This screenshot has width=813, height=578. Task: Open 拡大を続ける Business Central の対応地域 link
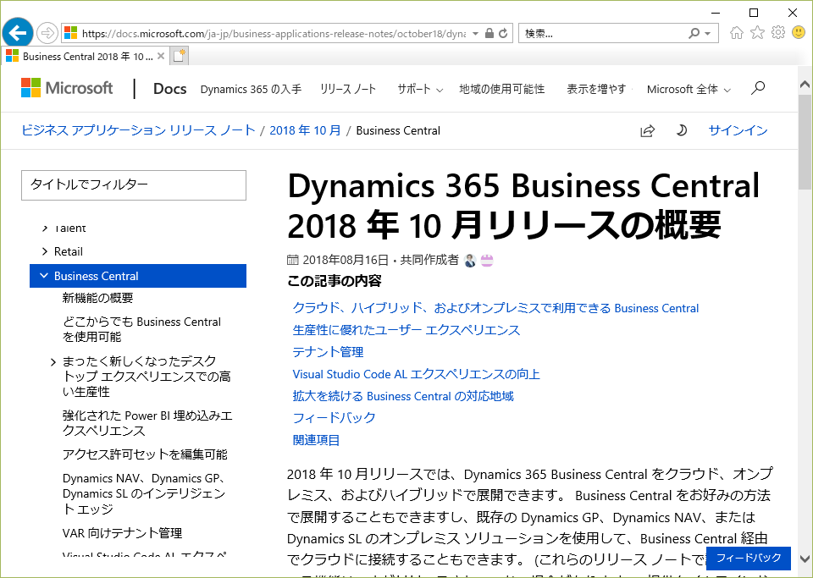coord(403,396)
